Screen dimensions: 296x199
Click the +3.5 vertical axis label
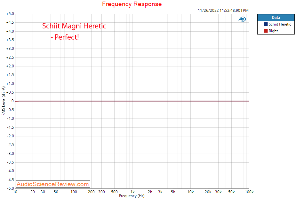click(10, 40)
